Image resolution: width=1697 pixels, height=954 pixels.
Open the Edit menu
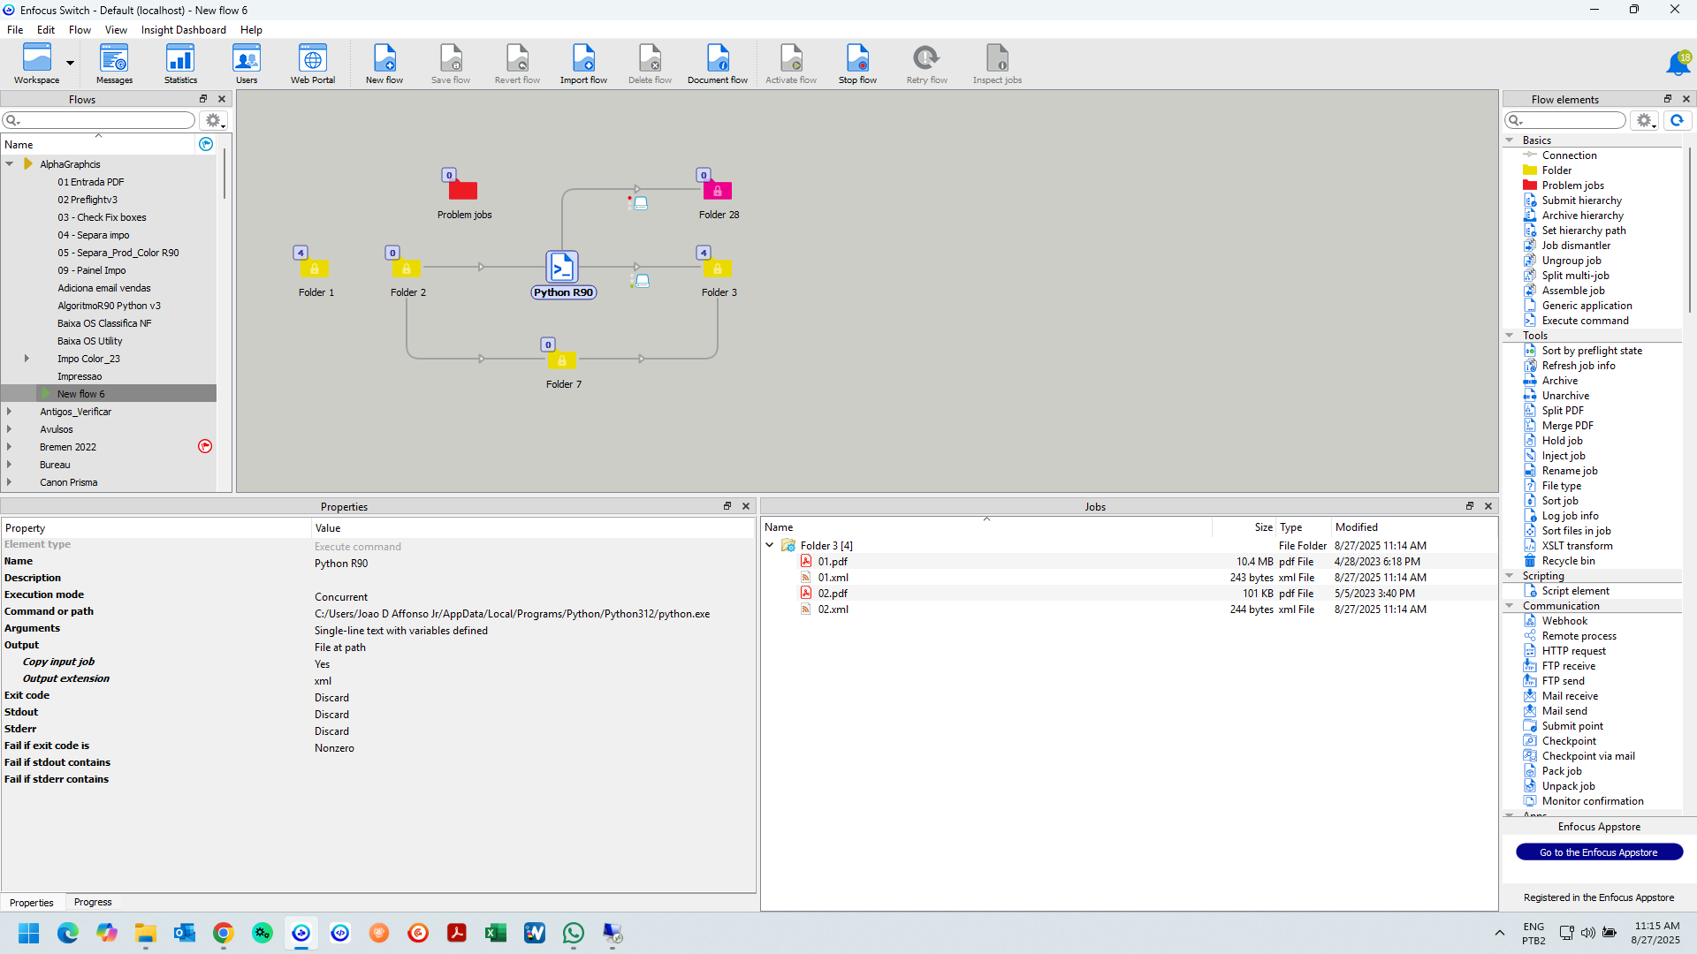[x=46, y=29]
